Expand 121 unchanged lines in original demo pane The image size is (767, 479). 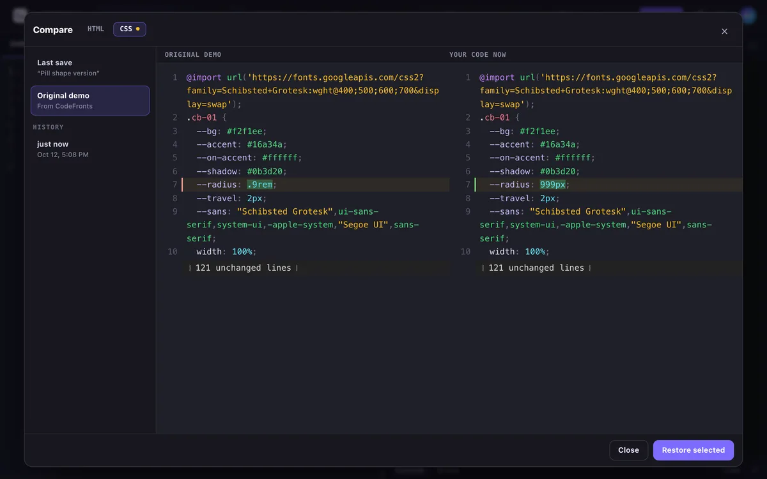coord(244,268)
